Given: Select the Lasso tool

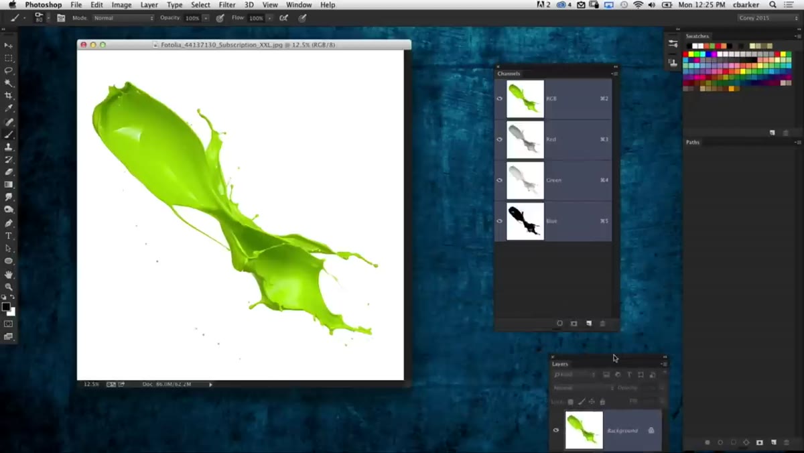Looking at the screenshot, I should pos(9,70).
